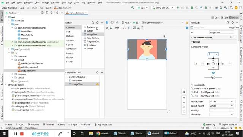Open the app run configuration dropdown
Viewport: 243px width, 137px height.
(x=143, y=8)
